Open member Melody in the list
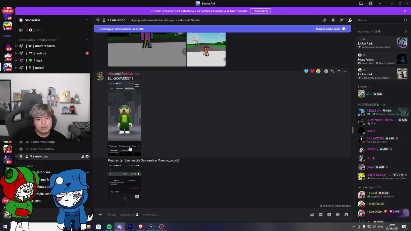This screenshot has height=231, width=411. (383, 149)
